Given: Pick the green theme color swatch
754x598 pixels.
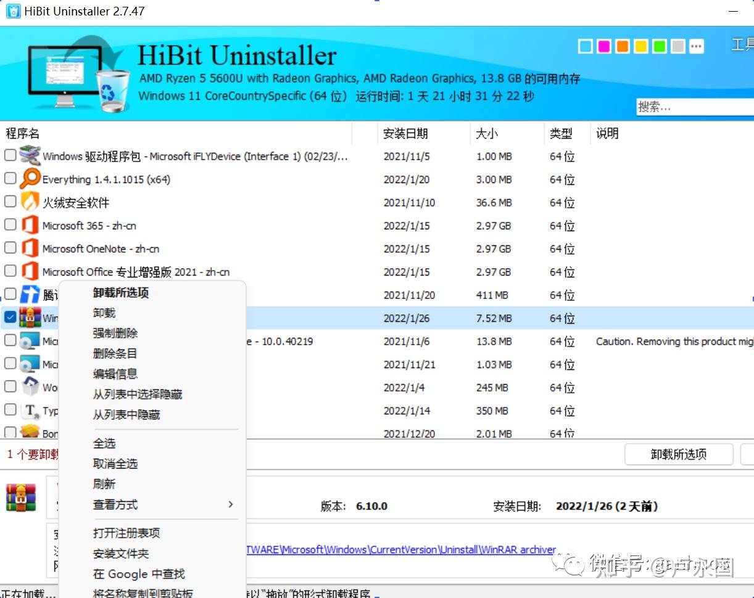Looking at the screenshot, I should (x=660, y=46).
